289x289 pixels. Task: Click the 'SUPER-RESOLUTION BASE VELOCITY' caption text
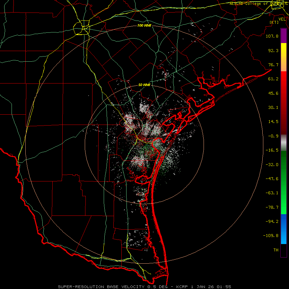(x=101, y=287)
